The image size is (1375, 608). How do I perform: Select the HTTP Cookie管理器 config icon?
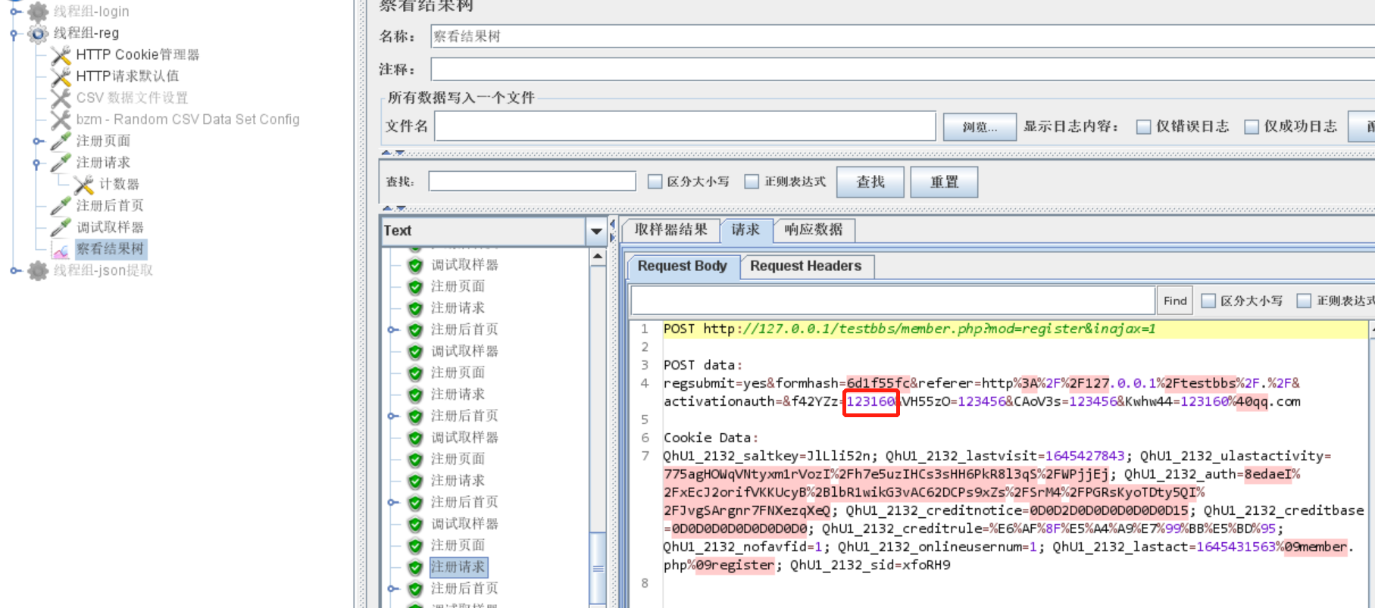[61, 55]
